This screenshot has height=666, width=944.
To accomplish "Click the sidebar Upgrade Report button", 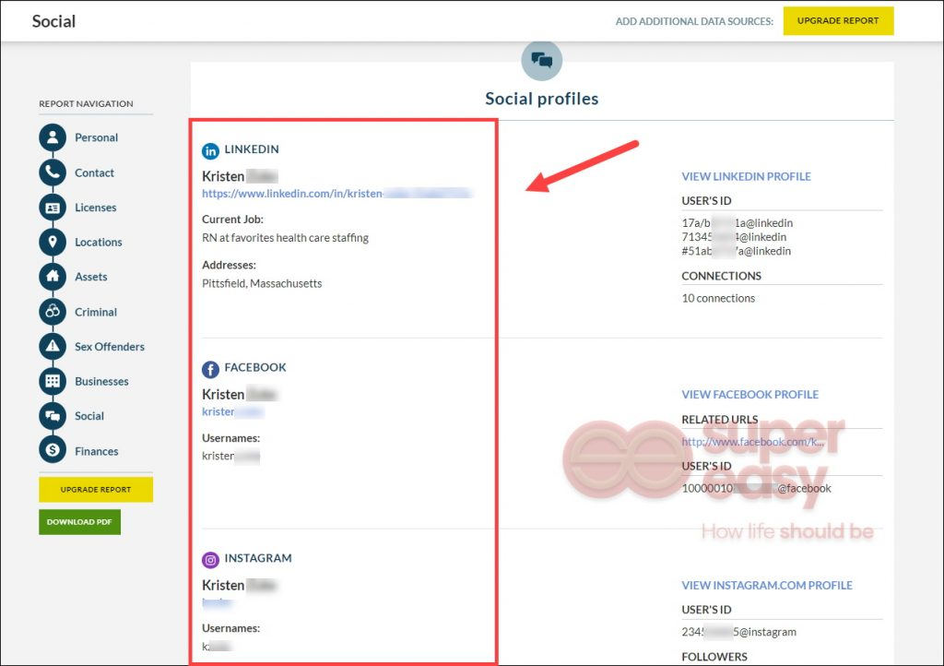I will [96, 490].
